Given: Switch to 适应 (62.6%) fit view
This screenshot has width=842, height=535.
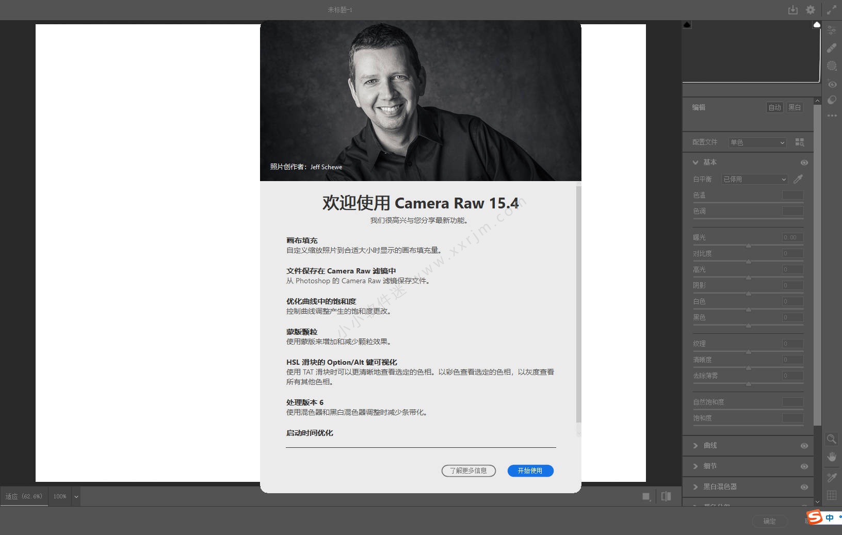Looking at the screenshot, I should pos(24,496).
